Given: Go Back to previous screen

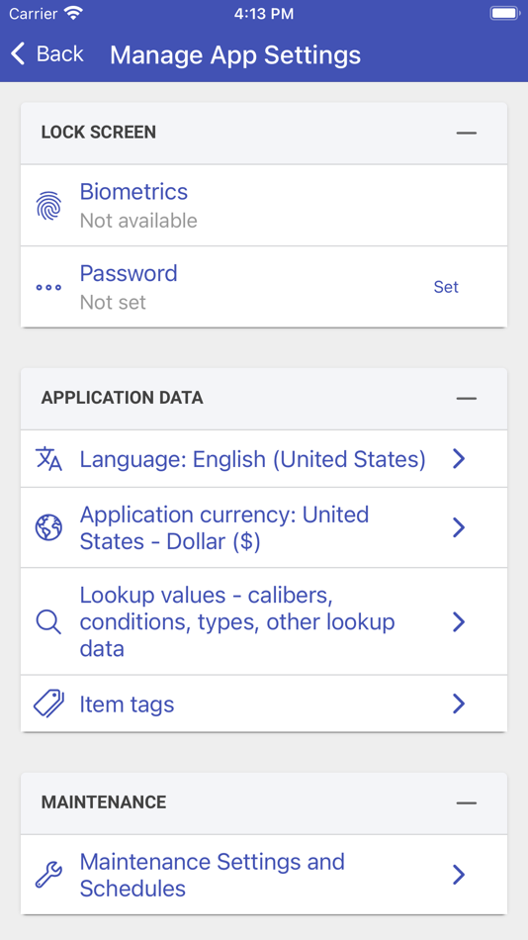Looking at the screenshot, I should [x=46, y=53].
